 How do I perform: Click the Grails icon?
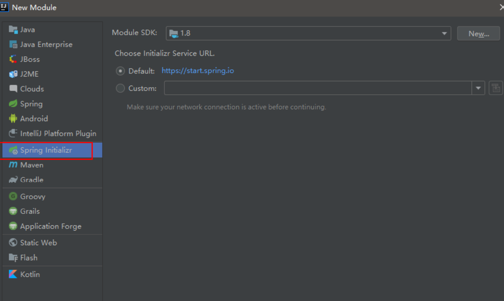[x=13, y=211]
